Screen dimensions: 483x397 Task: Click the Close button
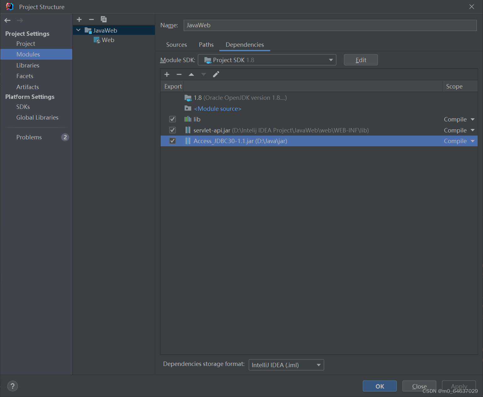point(419,386)
